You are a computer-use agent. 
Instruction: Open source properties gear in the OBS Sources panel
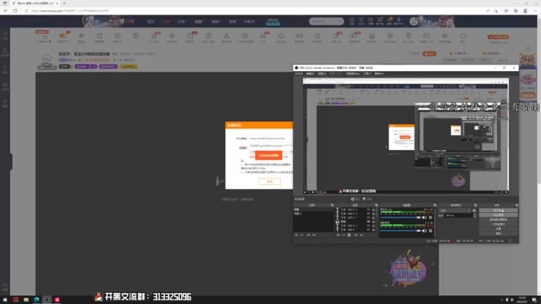tap(349, 235)
